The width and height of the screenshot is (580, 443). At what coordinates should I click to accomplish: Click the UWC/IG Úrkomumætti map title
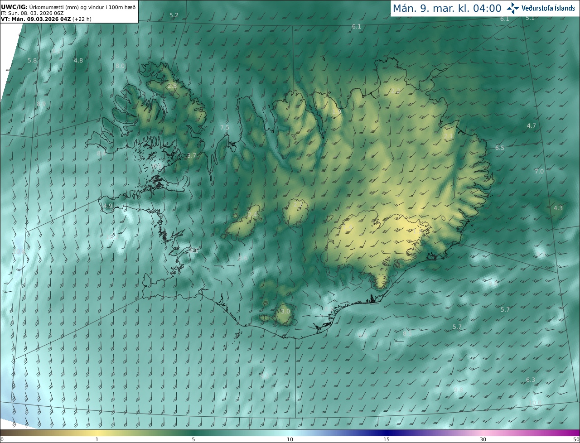tap(68, 7)
